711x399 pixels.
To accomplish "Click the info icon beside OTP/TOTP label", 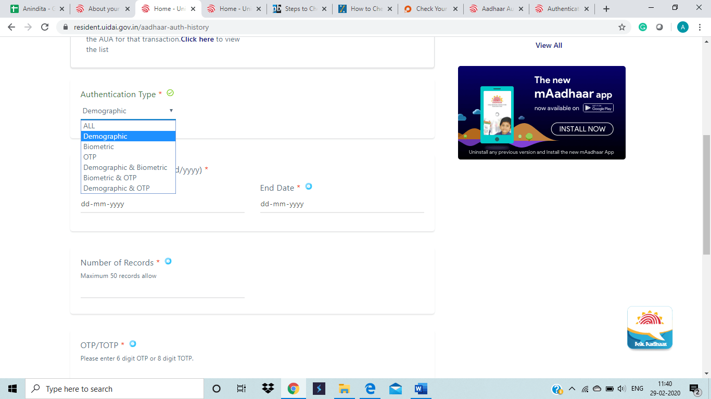I will click(x=133, y=343).
